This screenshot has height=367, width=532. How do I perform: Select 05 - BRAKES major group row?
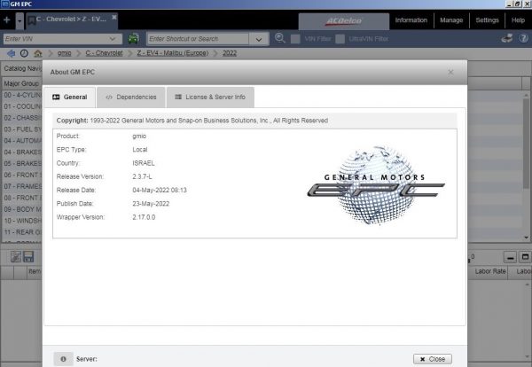click(x=22, y=163)
